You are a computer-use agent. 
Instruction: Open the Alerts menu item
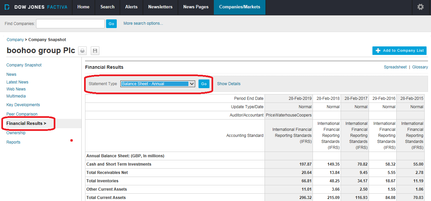(x=131, y=7)
